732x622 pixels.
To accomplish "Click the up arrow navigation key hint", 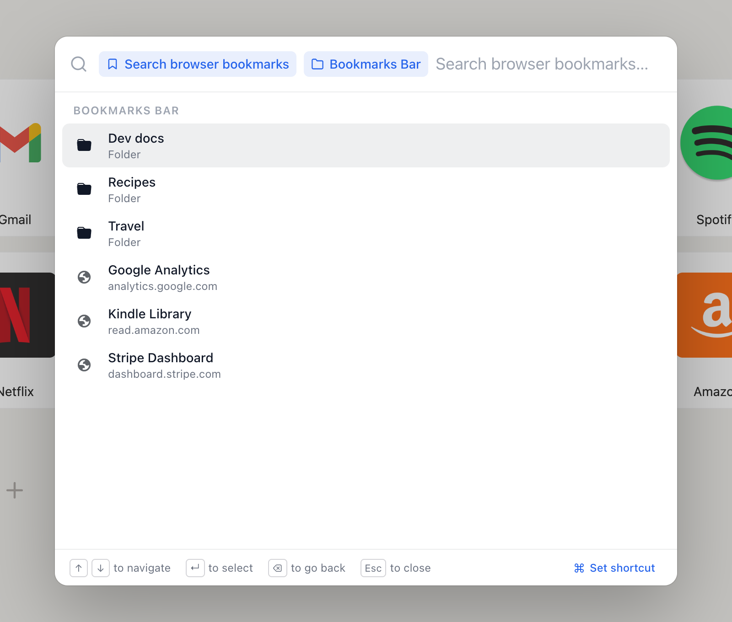I will click(79, 568).
